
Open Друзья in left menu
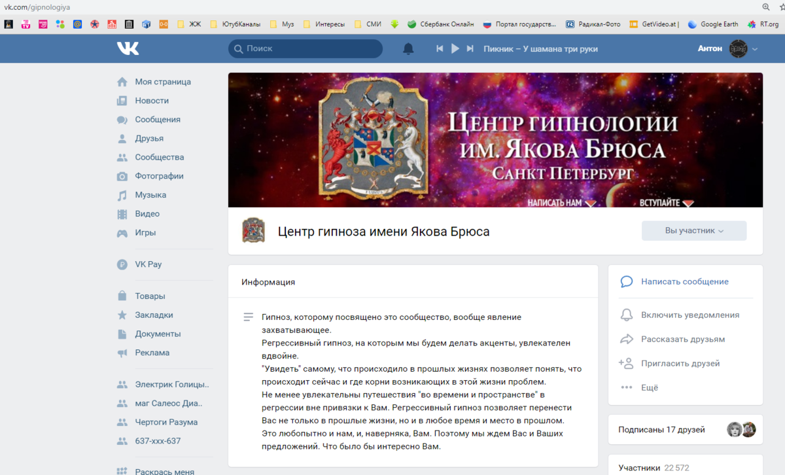pos(149,139)
